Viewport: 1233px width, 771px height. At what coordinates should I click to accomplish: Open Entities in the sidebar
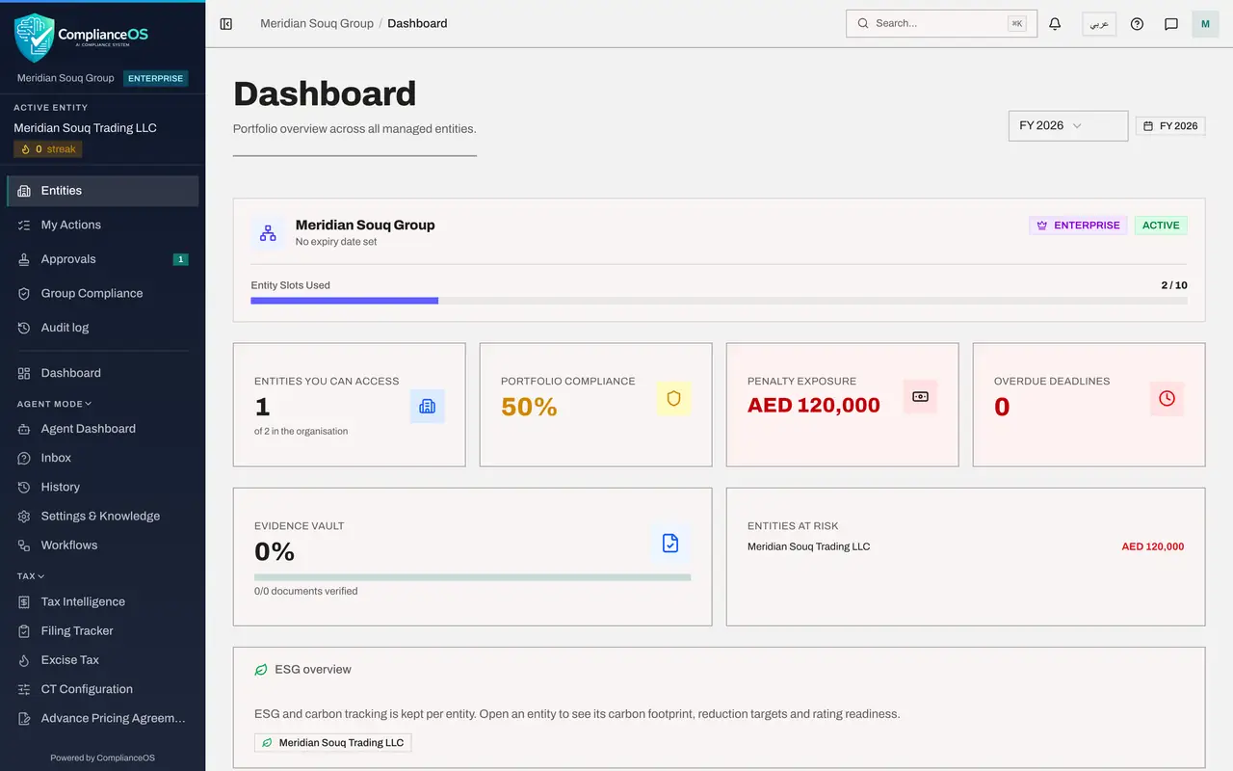[x=103, y=191]
